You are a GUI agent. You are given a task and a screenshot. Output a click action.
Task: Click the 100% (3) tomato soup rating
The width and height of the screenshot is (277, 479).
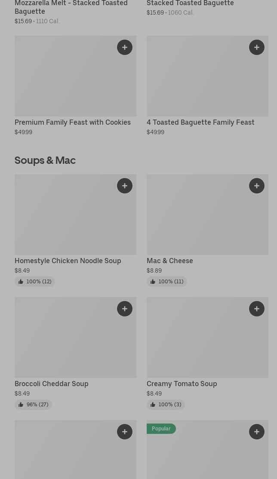tap(166, 405)
